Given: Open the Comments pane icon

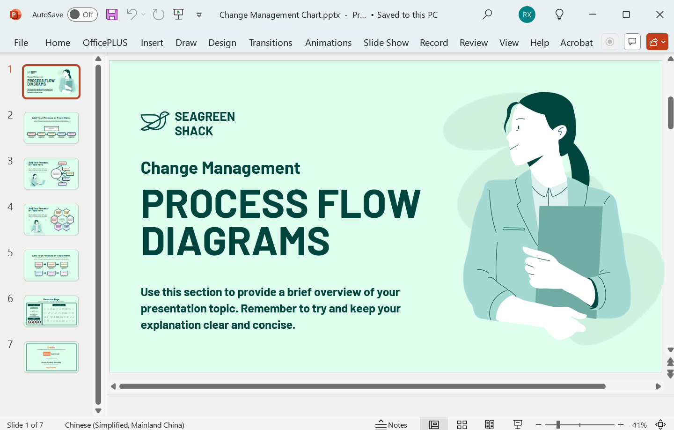Looking at the screenshot, I should coord(632,42).
